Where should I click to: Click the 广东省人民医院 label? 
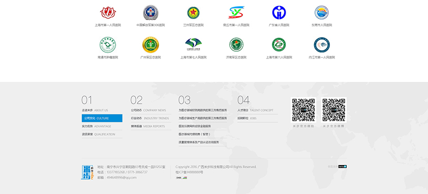279,25
